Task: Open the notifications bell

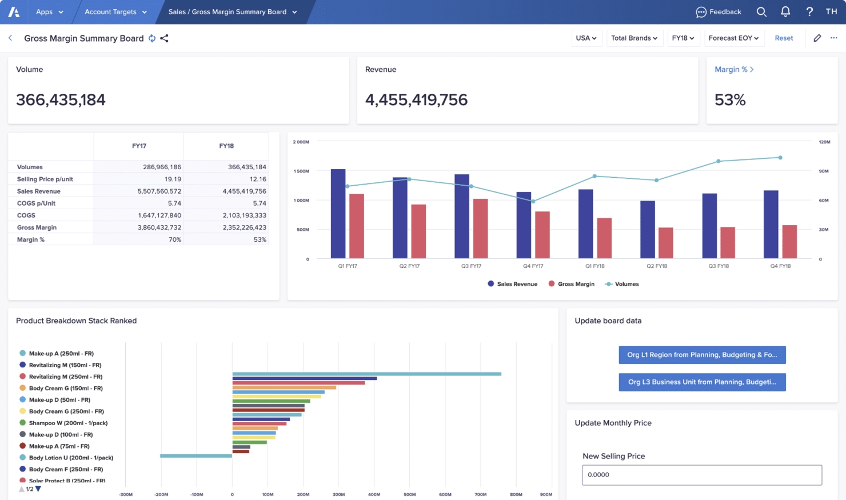Action: pyautogui.click(x=785, y=11)
